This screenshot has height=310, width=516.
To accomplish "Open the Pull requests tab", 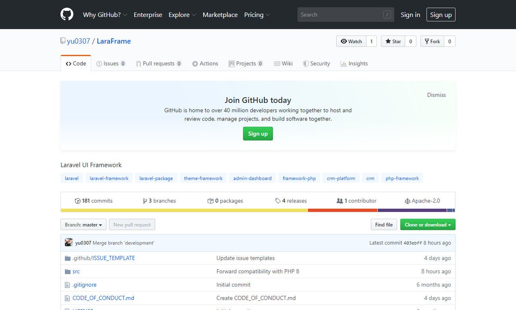I will (159, 63).
